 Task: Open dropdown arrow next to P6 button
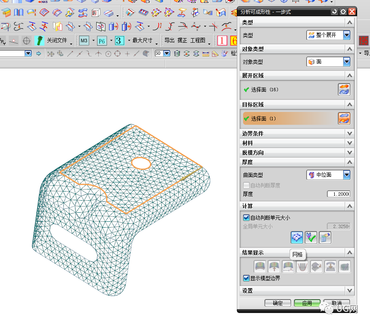[x=111, y=40]
